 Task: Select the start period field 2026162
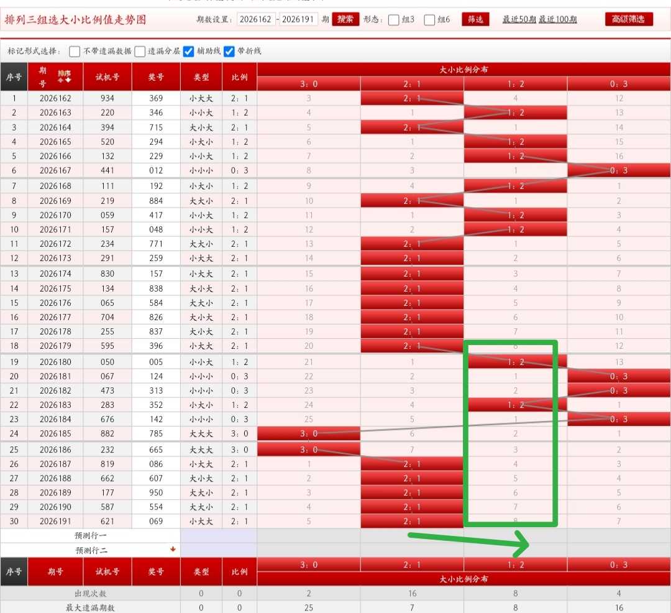(x=255, y=19)
